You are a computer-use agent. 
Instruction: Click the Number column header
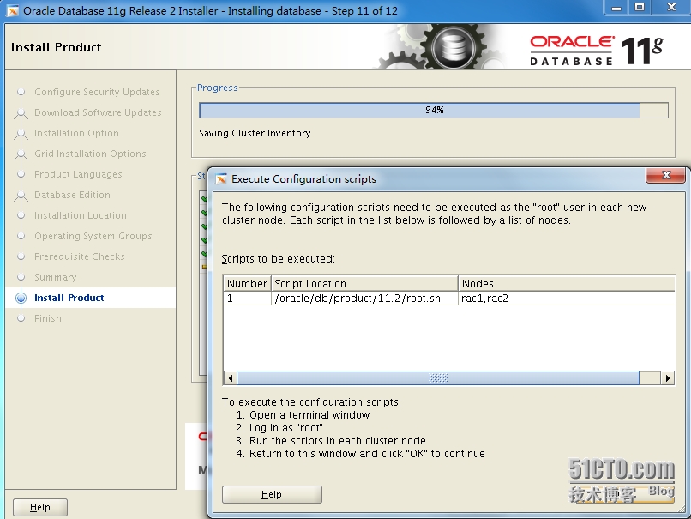coord(247,284)
